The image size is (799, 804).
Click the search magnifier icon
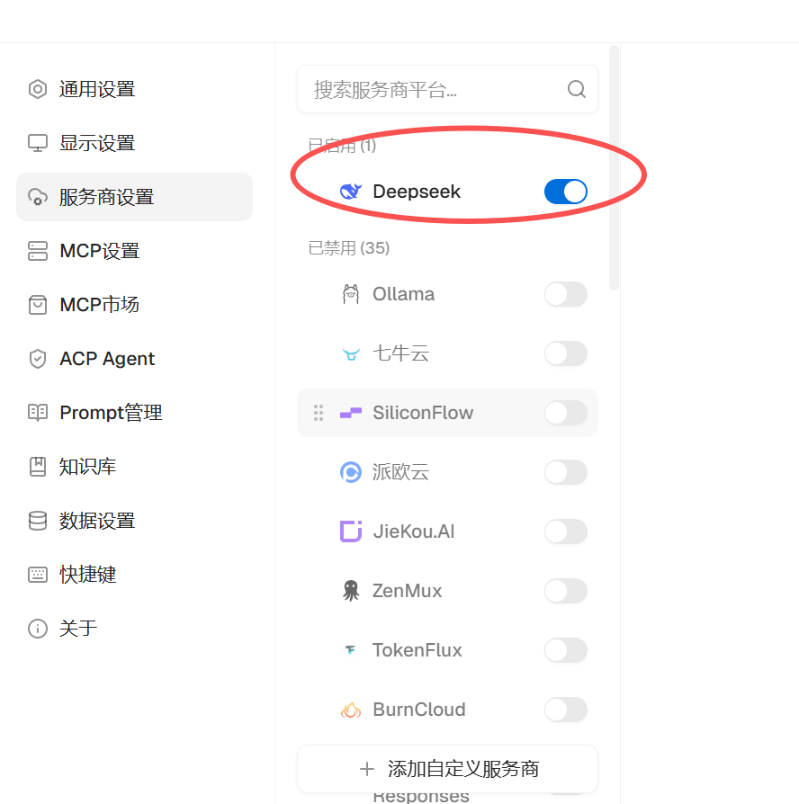pyautogui.click(x=576, y=89)
